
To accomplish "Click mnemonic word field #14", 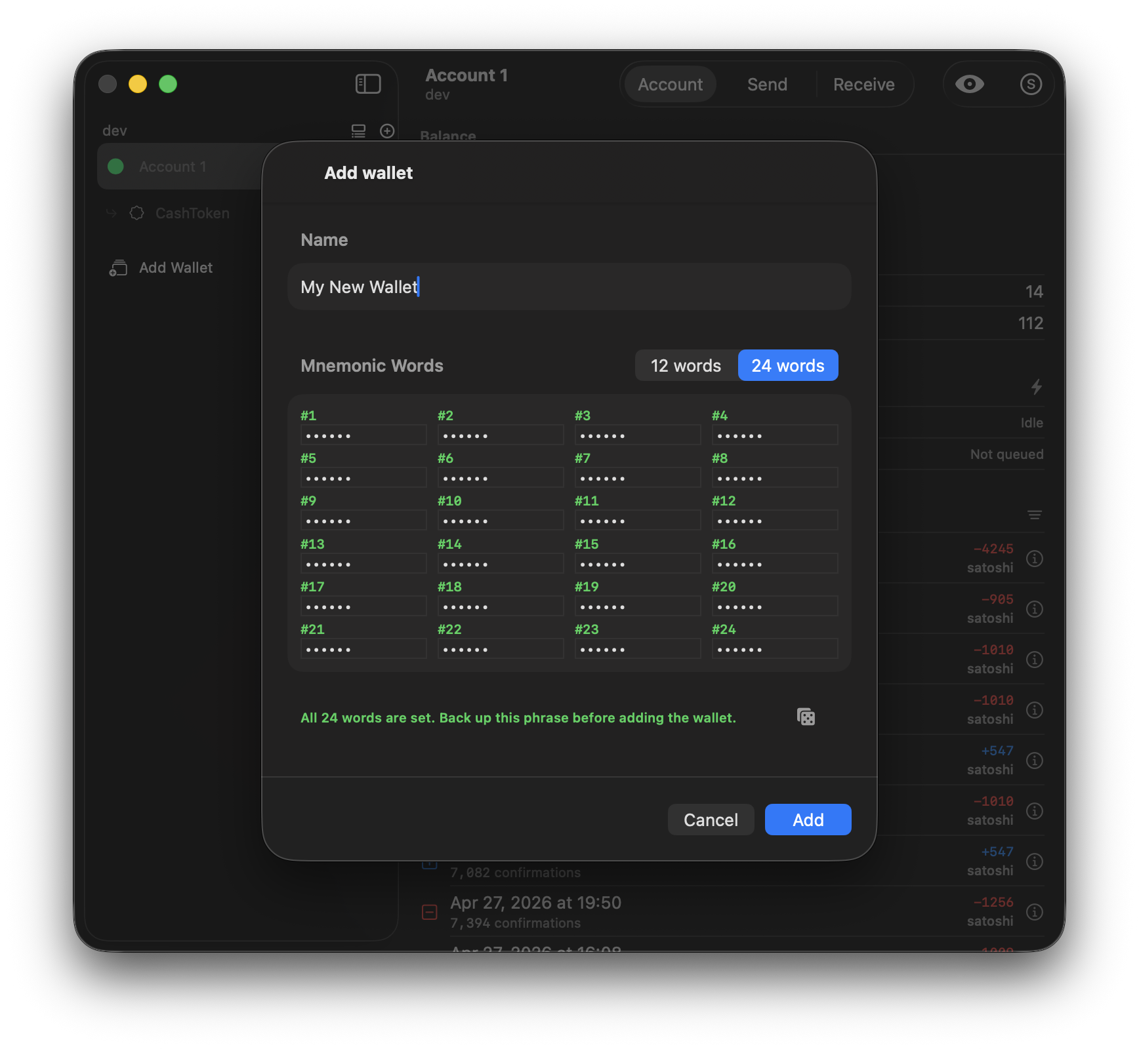I will (x=501, y=563).
